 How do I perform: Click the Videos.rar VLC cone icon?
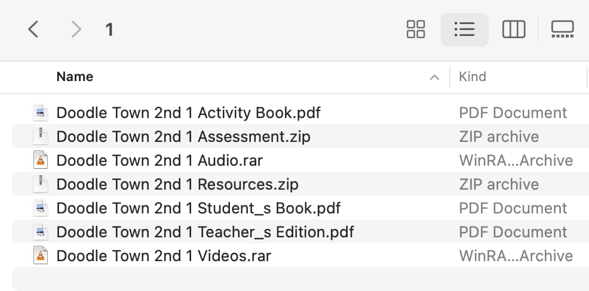(x=41, y=256)
